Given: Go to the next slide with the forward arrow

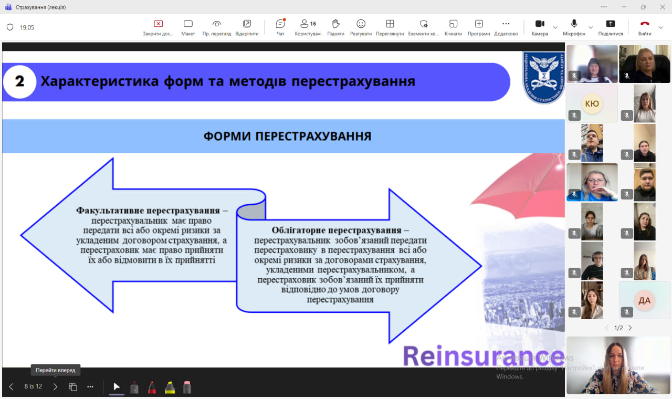Looking at the screenshot, I should [x=55, y=387].
